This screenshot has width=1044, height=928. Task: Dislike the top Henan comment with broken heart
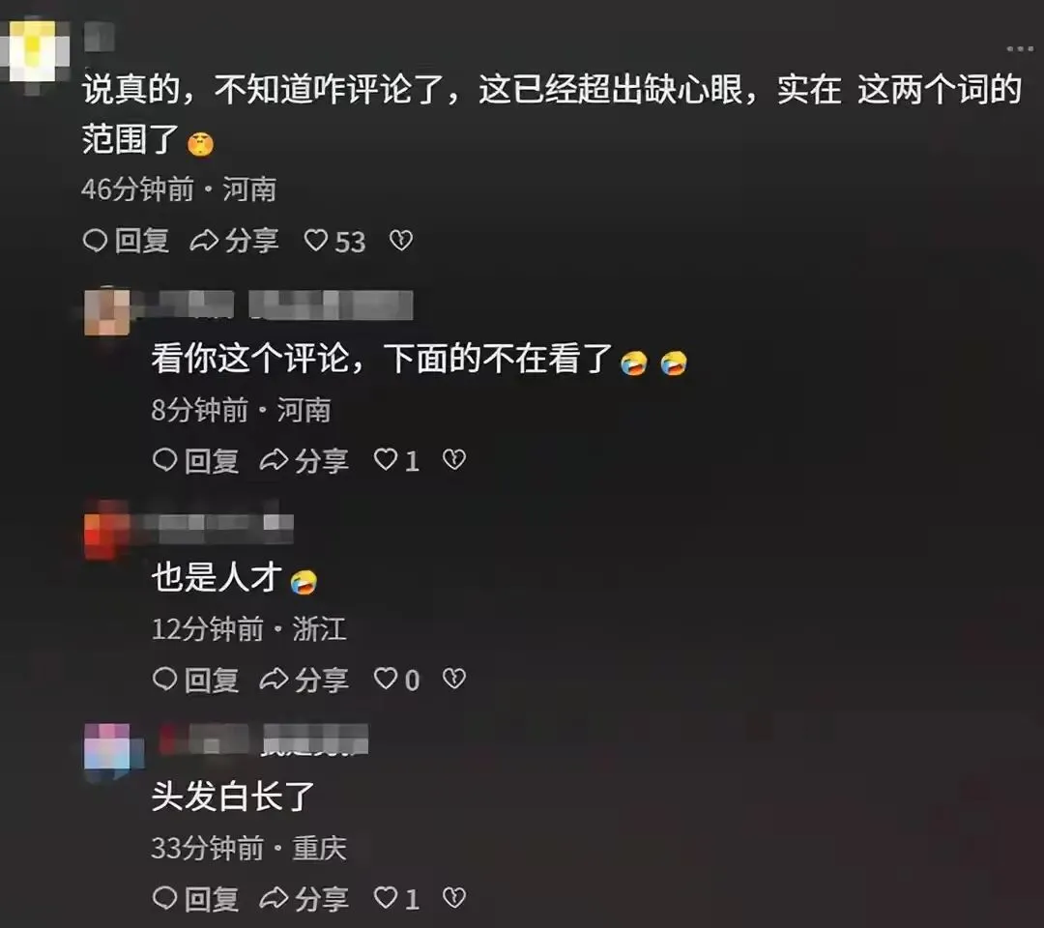click(401, 241)
